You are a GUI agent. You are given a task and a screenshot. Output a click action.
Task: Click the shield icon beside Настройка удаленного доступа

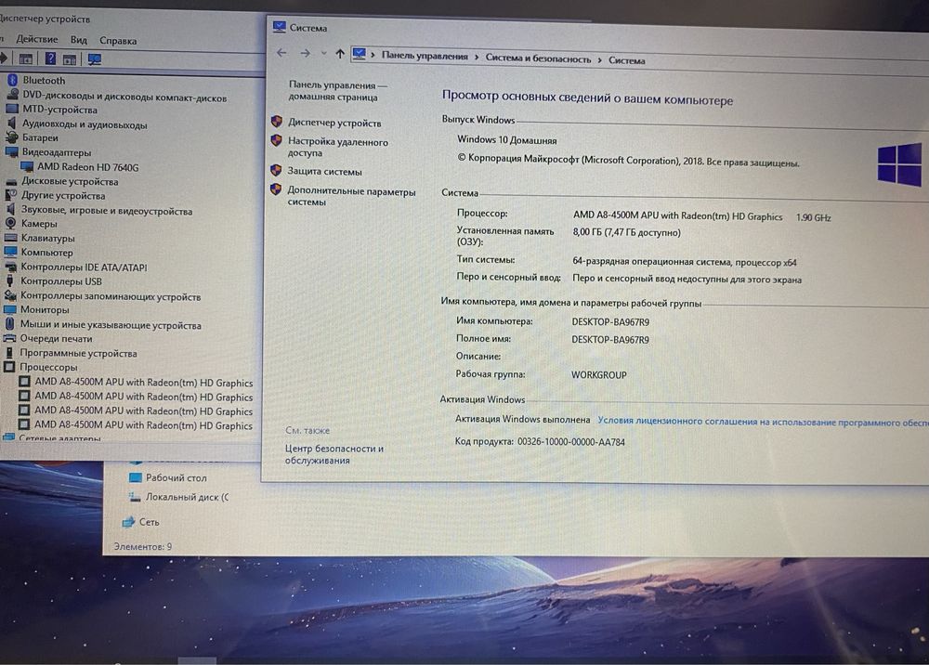click(x=276, y=141)
